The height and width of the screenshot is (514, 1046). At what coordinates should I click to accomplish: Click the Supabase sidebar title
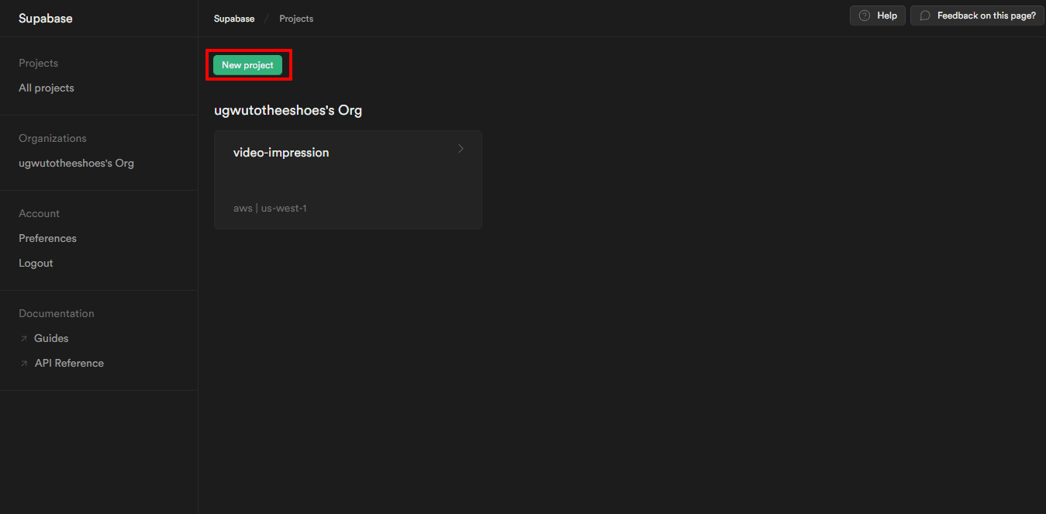click(x=46, y=19)
